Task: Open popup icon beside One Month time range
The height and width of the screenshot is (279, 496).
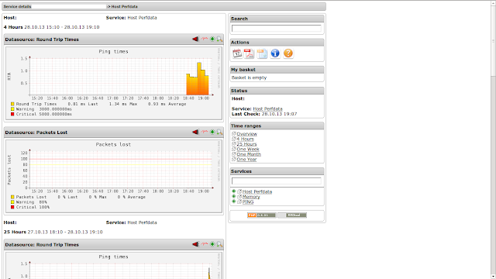Action: [x=234, y=154]
